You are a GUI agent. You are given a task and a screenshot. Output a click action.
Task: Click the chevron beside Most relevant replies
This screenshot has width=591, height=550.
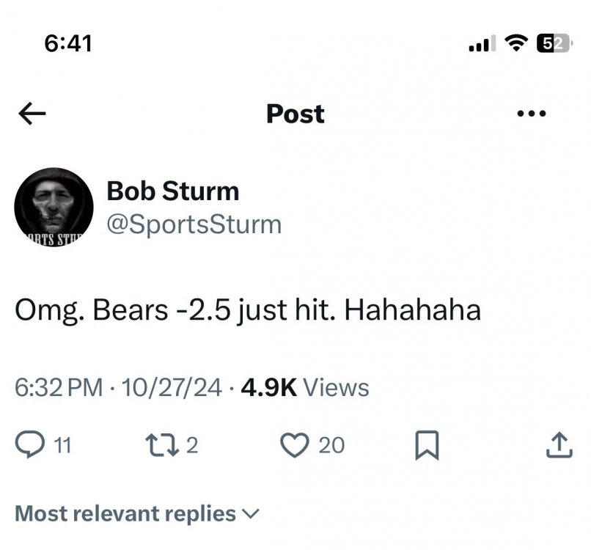(x=251, y=513)
